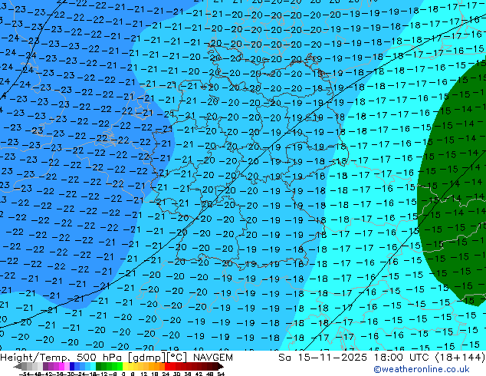This screenshot has width=486, height=376.
Task: Click the Height/Temp. 500 hPa title text
Action: (61, 358)
